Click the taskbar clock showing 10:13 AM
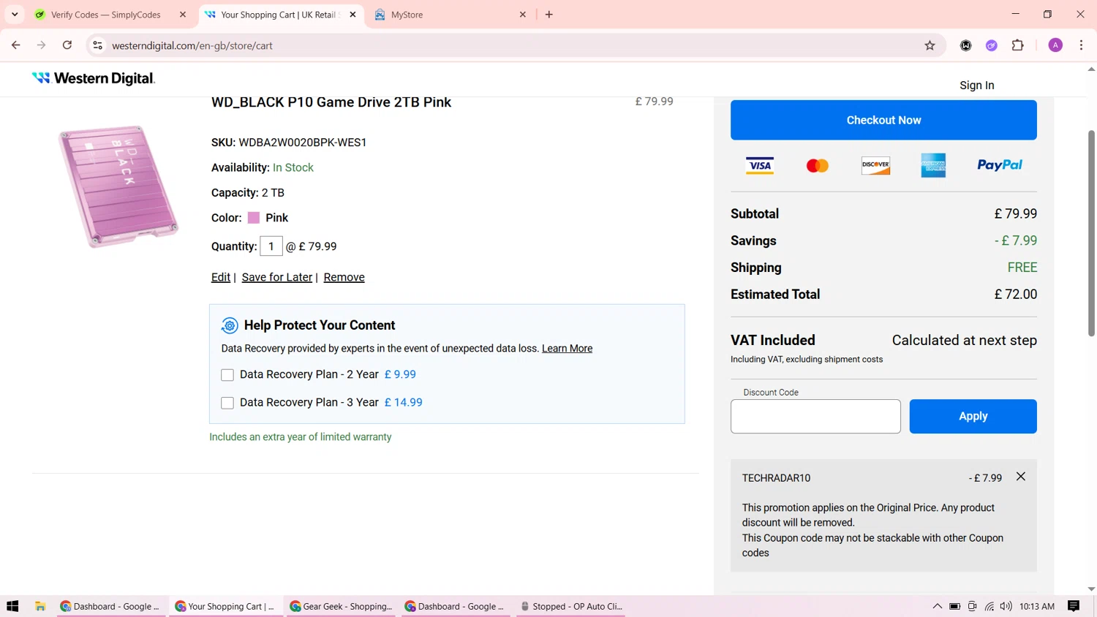This screenshot has width=1097, height=617. tap(1036, 606)
